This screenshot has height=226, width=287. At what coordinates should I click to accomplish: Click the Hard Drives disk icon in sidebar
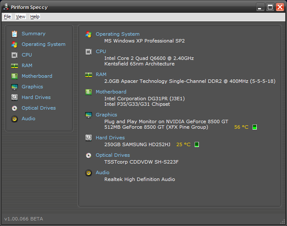pyautogui.click(x=14, y=97)
